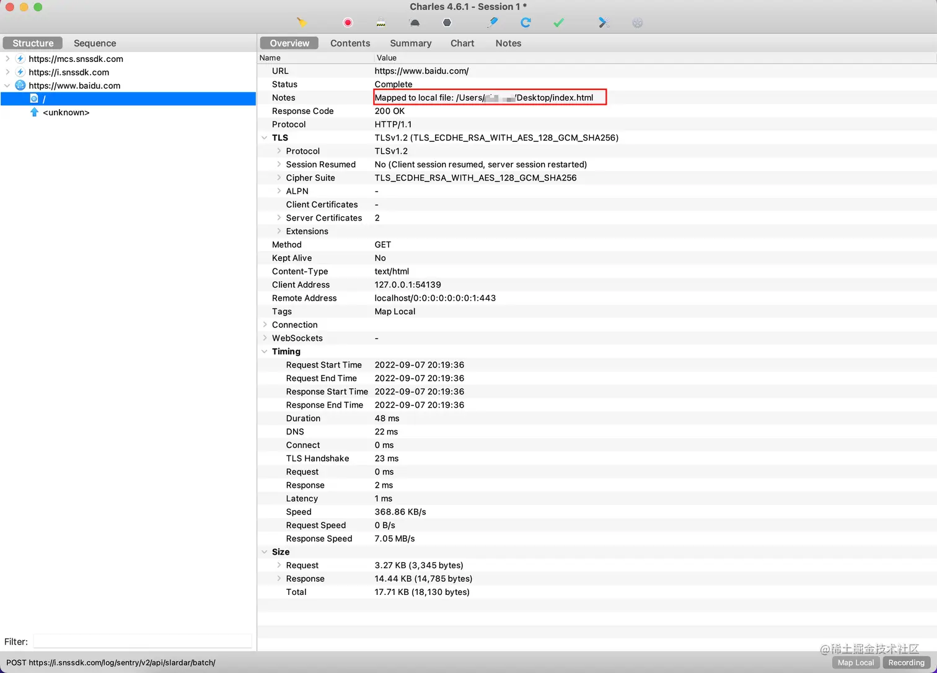
Task: Open the Contents tab
Action: (350, 43)
